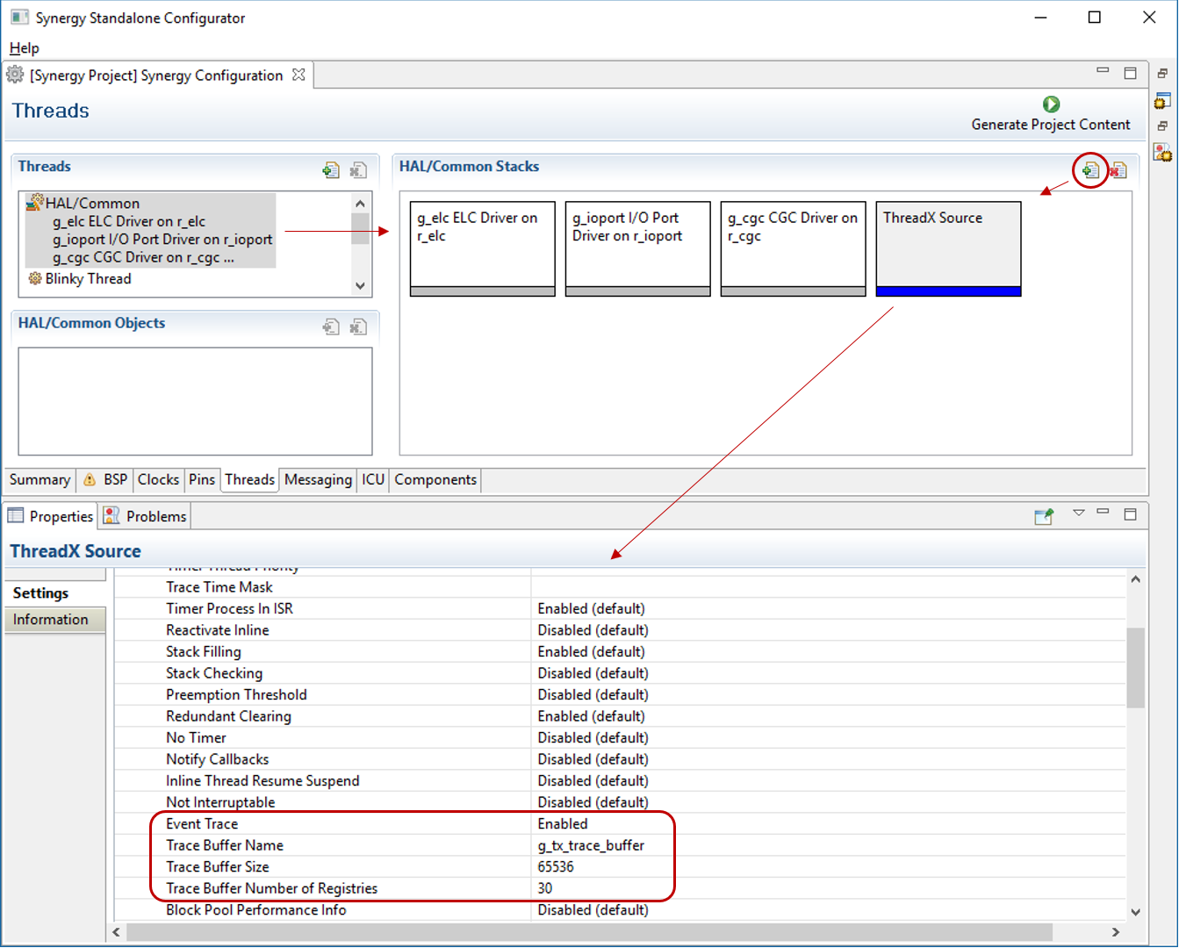Switch to the ICU tab

tap(373, 480)
